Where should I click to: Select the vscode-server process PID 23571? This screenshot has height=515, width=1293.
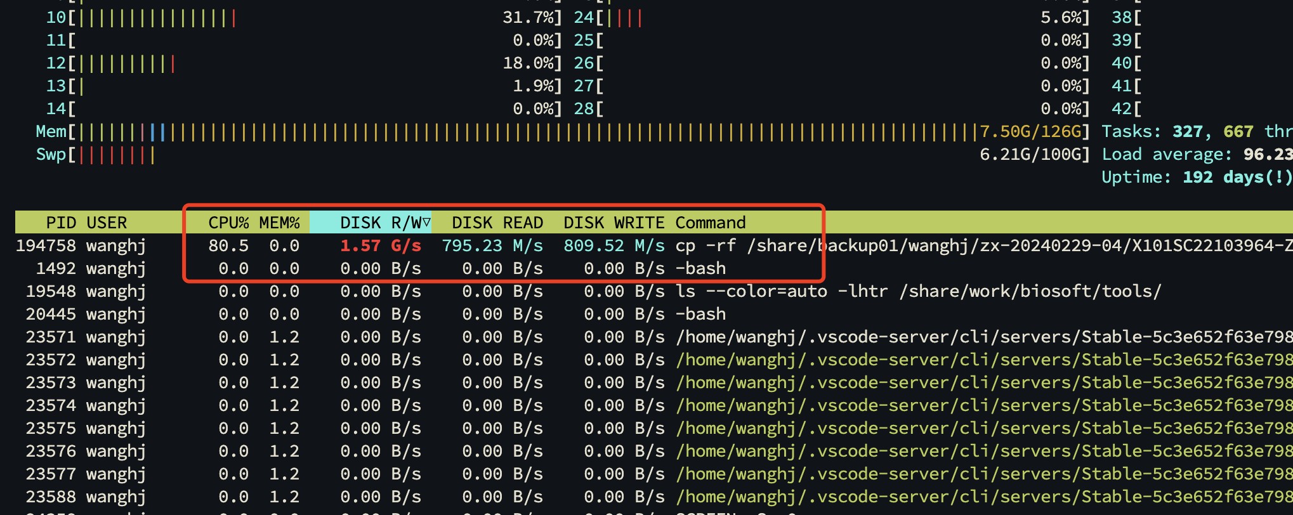coord(654,337)
